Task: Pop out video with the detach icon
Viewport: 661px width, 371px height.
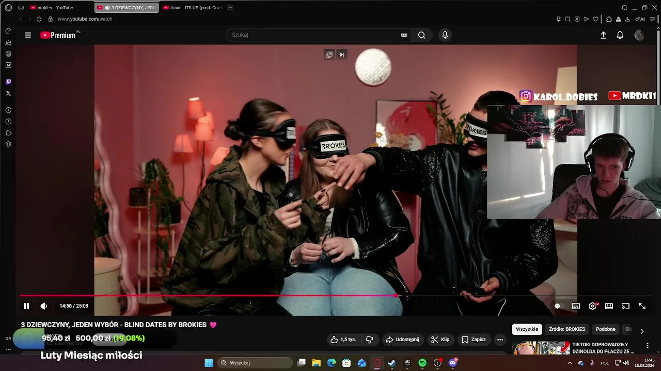Action: tap(329, 55)
